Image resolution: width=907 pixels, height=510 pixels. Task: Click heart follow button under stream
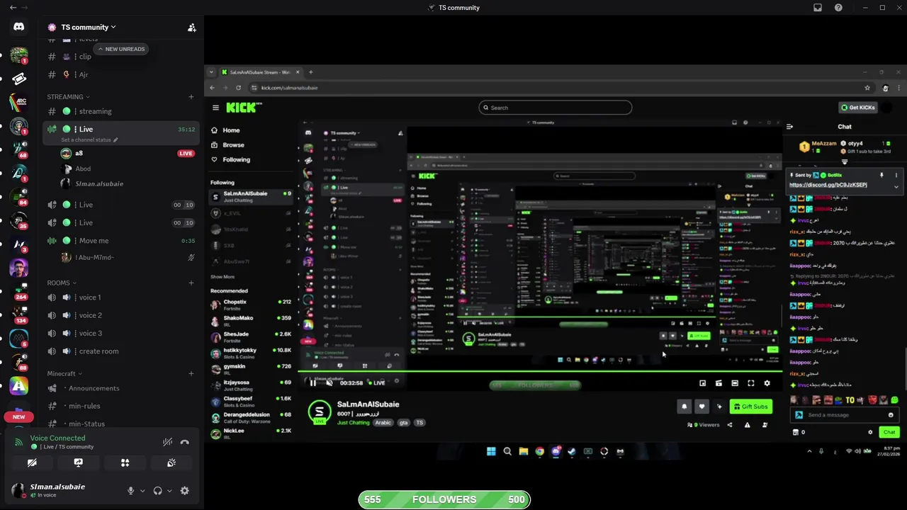click(x=702, y=407)
